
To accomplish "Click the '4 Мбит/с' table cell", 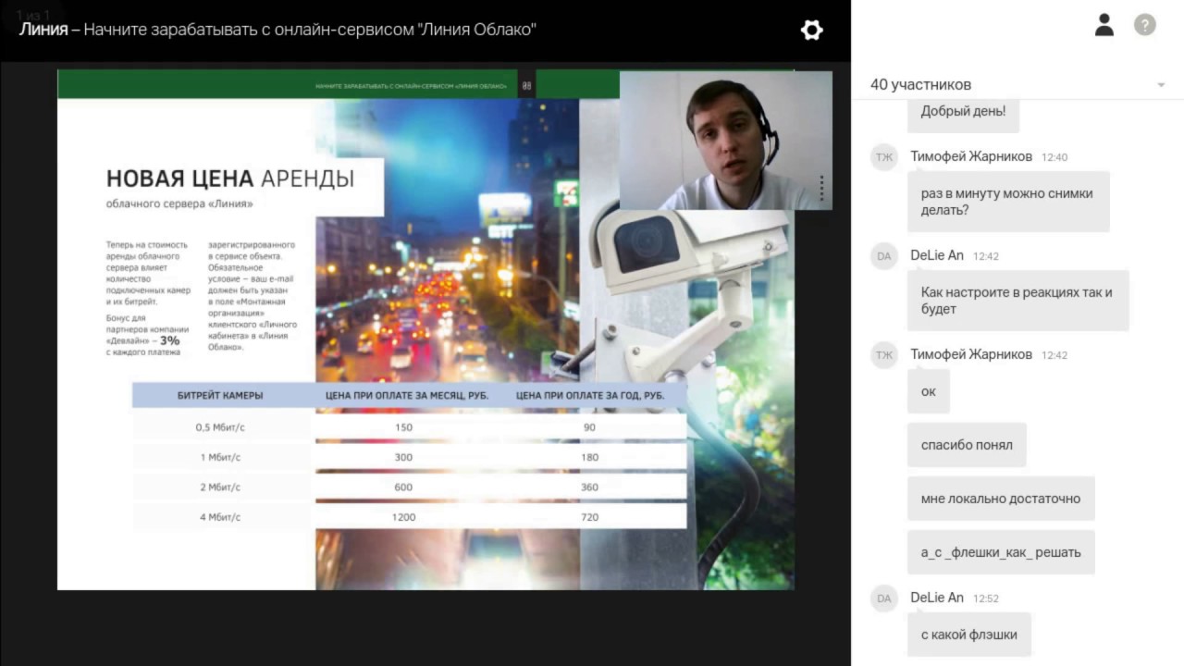I will click(220, 517).
